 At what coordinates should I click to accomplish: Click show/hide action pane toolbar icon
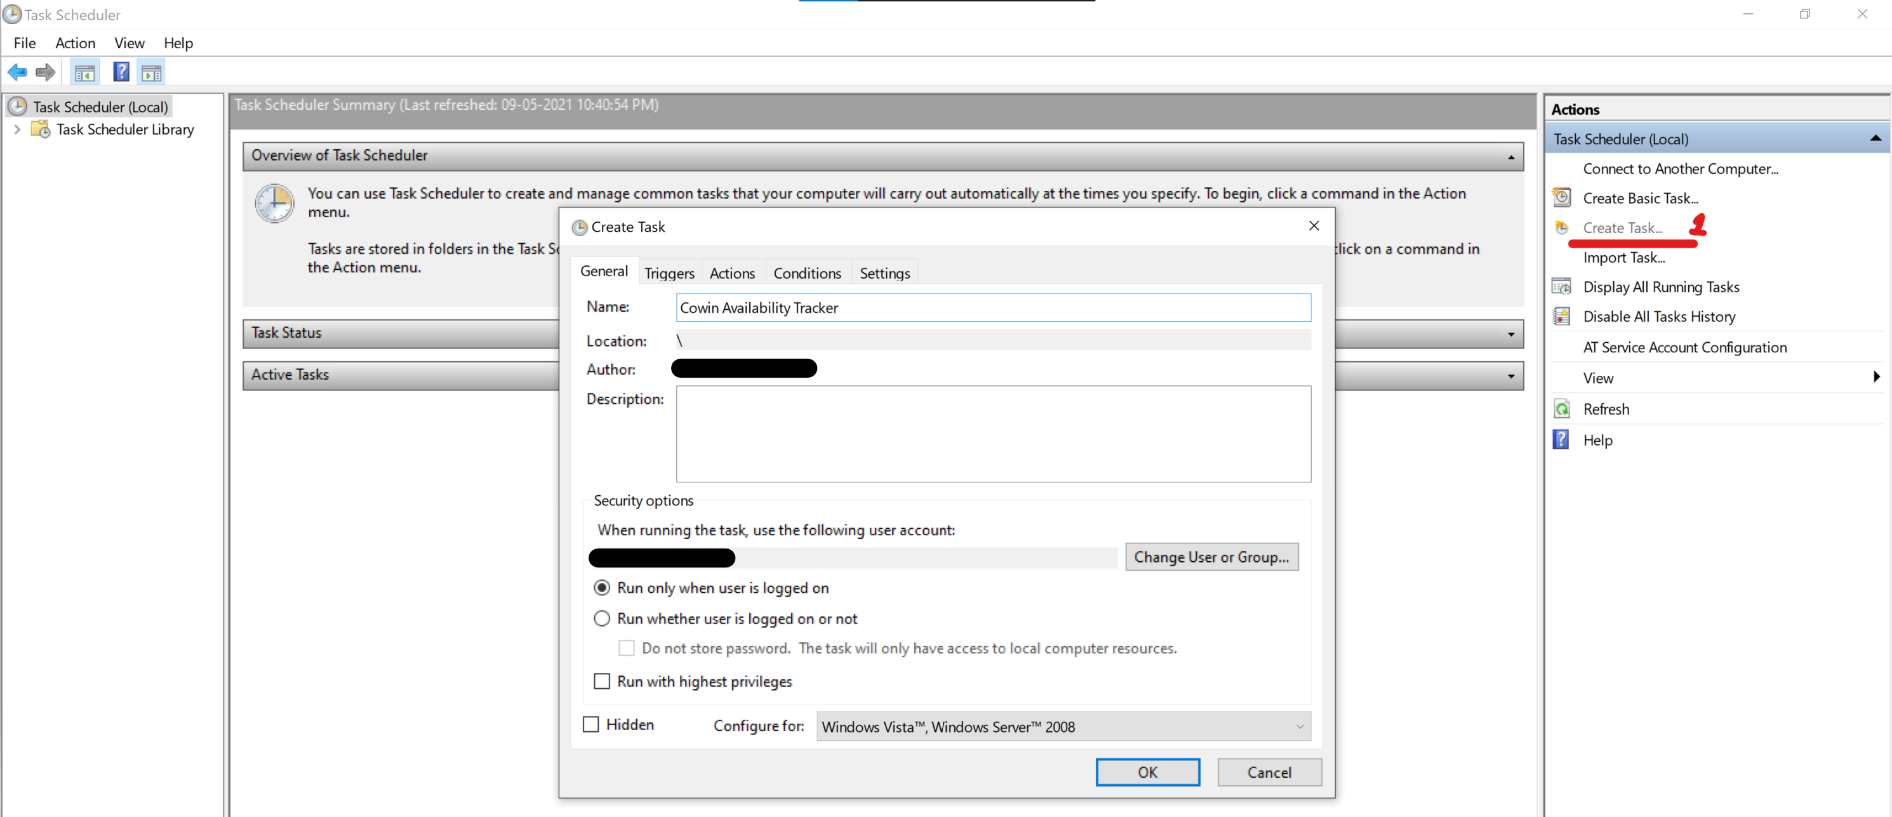tap(152, 72)
